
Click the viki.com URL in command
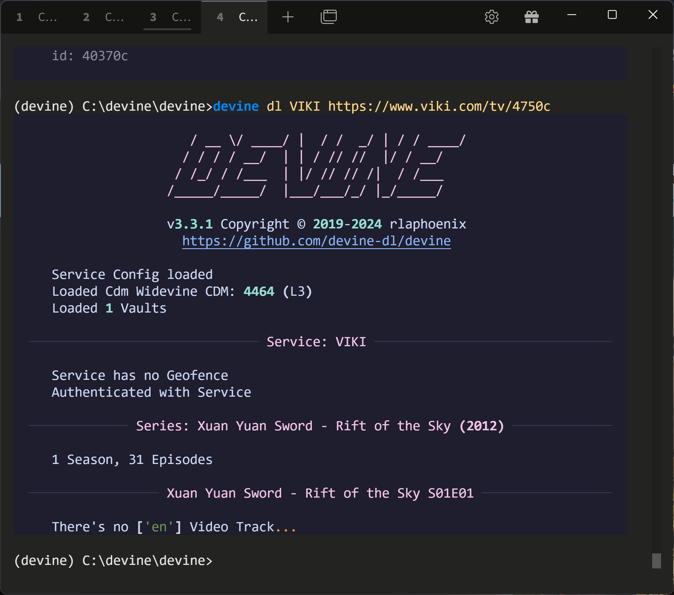[x=439, y=107]
